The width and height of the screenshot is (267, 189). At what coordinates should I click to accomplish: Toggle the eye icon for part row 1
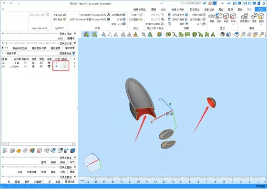point(57,63)
